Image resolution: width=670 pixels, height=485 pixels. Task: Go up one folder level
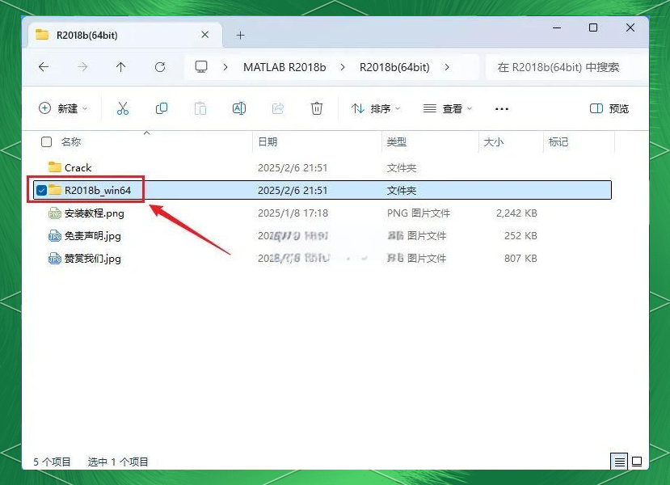click(x=121, y=66)
